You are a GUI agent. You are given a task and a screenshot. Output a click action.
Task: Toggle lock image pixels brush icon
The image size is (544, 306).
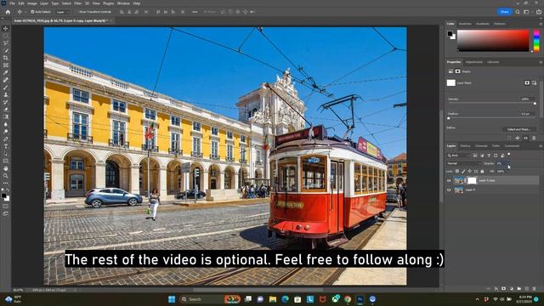[463, 172]
